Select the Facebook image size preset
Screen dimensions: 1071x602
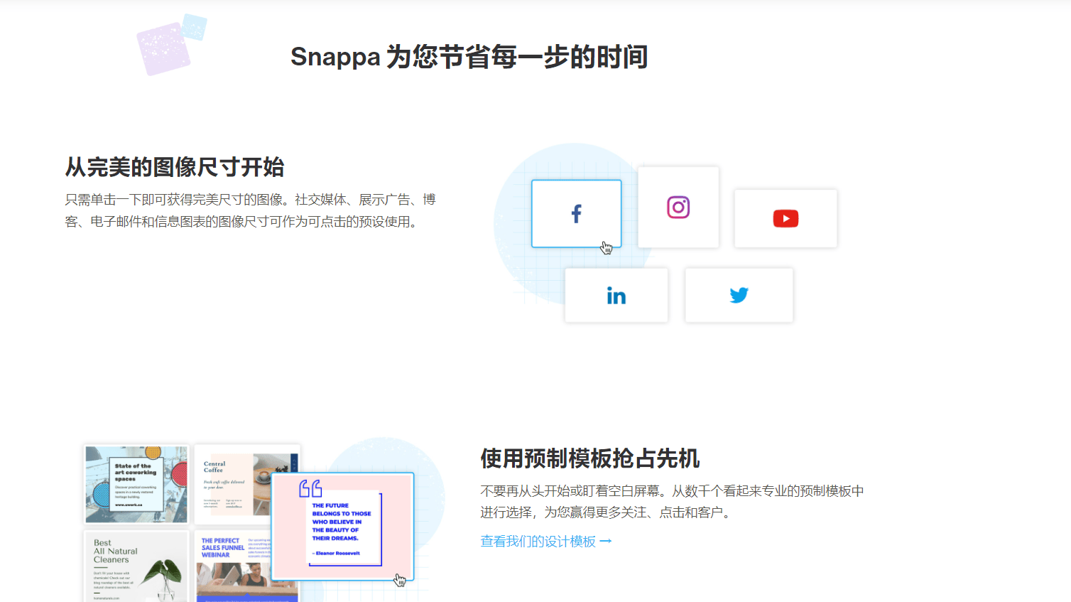(x=576, y=213)
